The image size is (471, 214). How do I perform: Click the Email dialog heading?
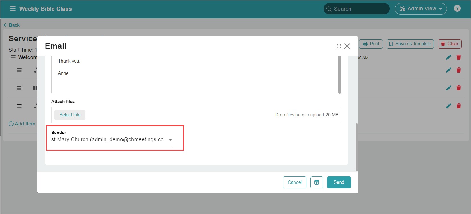pos(56,46)
